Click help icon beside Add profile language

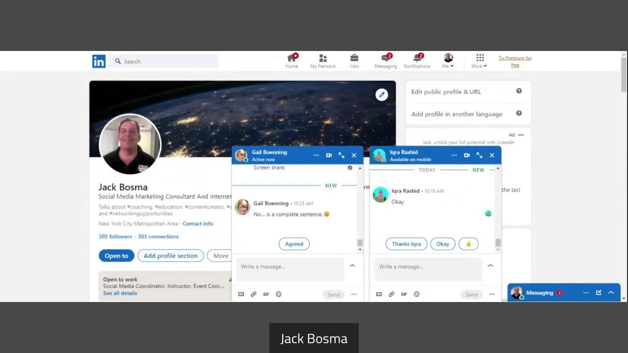[519, 113]
